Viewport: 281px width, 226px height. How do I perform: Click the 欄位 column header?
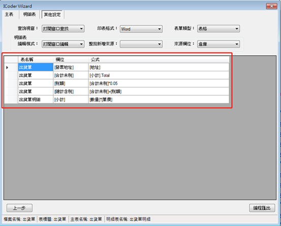pos(71,59)
